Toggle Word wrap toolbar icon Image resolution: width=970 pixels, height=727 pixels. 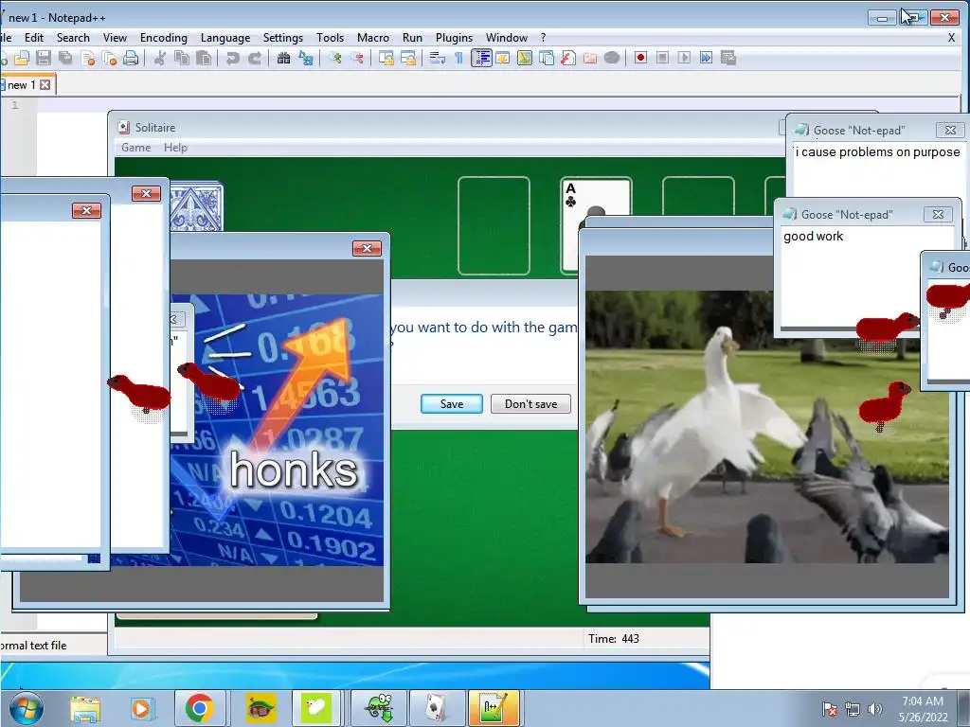(438, 58)
